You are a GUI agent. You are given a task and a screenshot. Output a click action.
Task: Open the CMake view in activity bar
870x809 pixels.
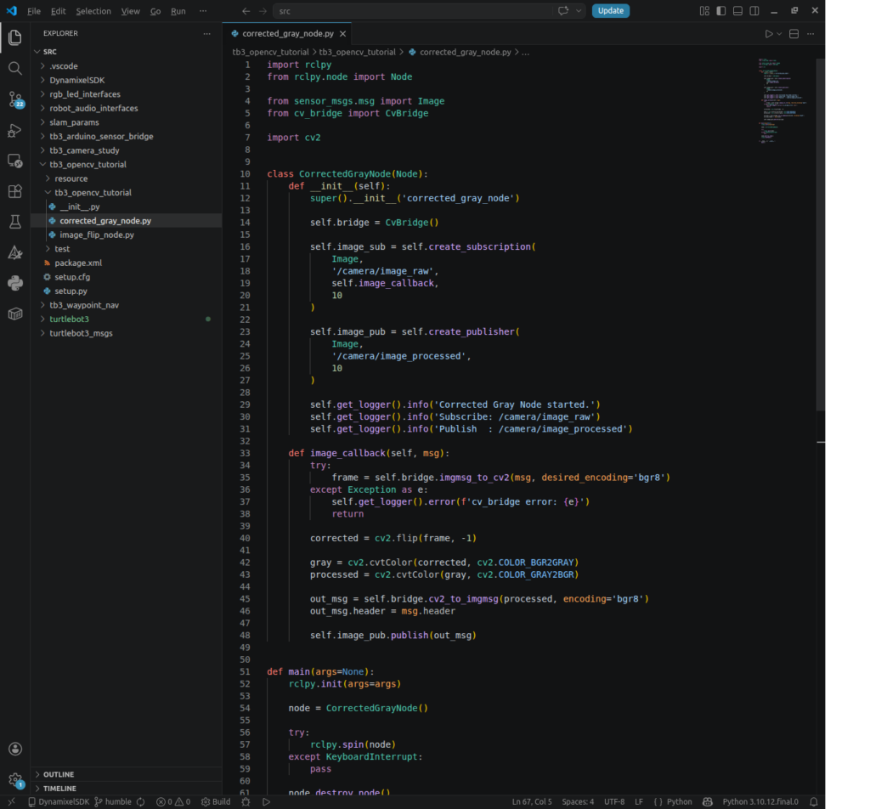click(15, 252)
